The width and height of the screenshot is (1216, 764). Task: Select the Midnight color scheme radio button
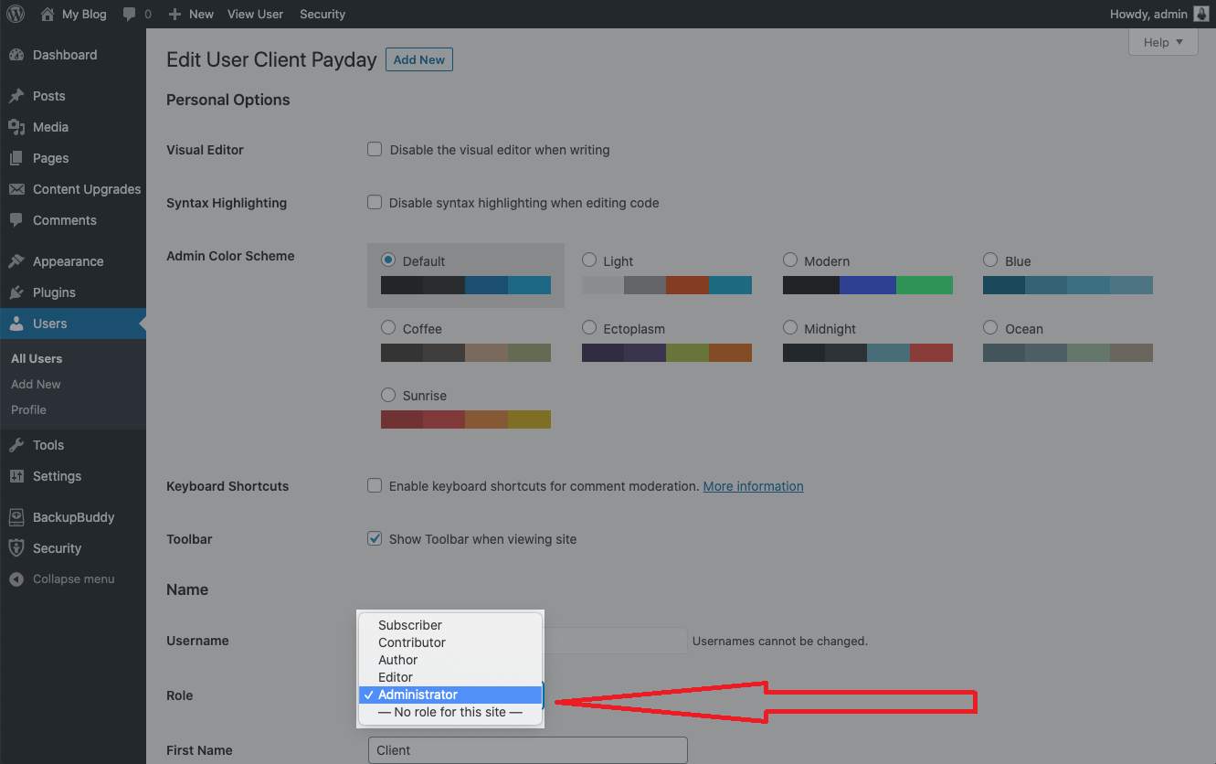click(789, 327)
